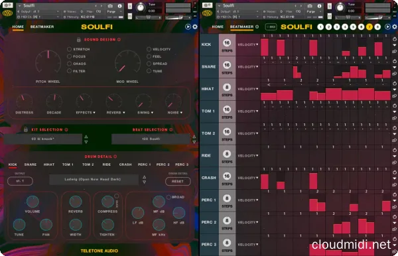This screenshot has height=256, width=398.
Task: Select pattern slot 3 in Beatmaker
Action: coord(336,27)
